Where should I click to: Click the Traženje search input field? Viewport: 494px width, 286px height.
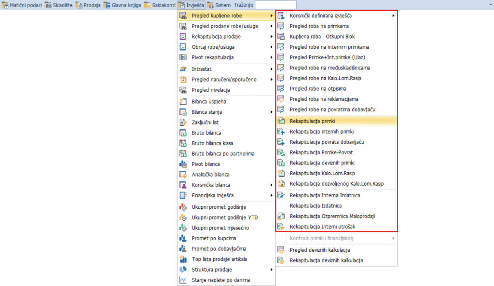275,5
